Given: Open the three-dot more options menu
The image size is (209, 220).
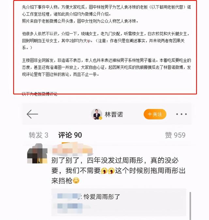Looking at the screenshot, I should point(181,114).
